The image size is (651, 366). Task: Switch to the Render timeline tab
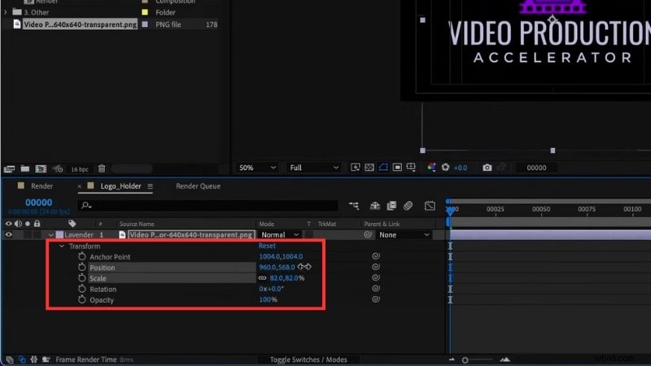[42, 186]
